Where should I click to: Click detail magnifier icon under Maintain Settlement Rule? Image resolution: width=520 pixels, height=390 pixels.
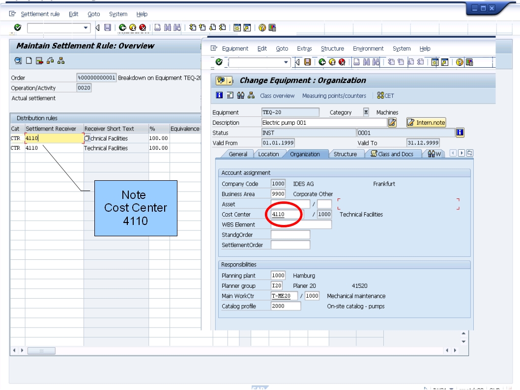point(18,60)
